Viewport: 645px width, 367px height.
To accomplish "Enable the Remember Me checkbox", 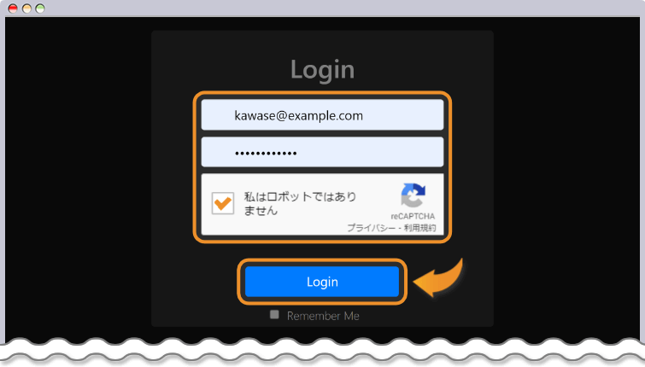I will pyautogui.click(x=274, y=314).
